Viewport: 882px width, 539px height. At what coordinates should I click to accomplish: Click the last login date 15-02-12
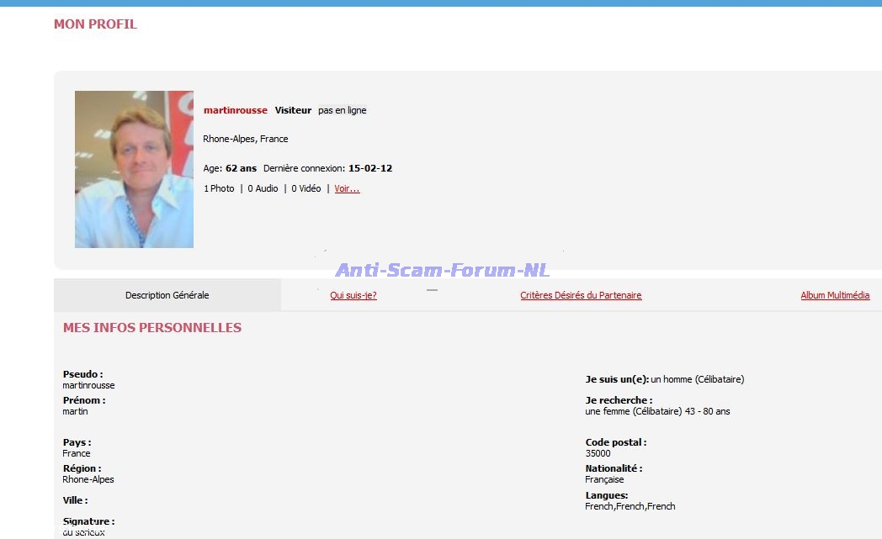click(x=370, y=168)
